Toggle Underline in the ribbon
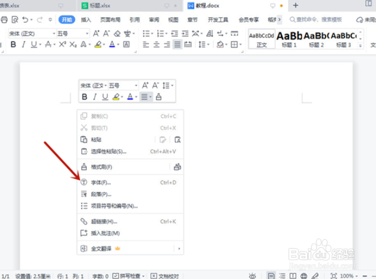This screenshot has width=376, height=279. (34, 45)
